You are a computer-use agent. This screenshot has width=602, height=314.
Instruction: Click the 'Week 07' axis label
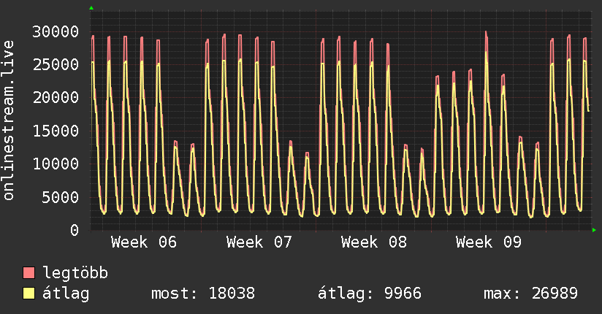259,242
